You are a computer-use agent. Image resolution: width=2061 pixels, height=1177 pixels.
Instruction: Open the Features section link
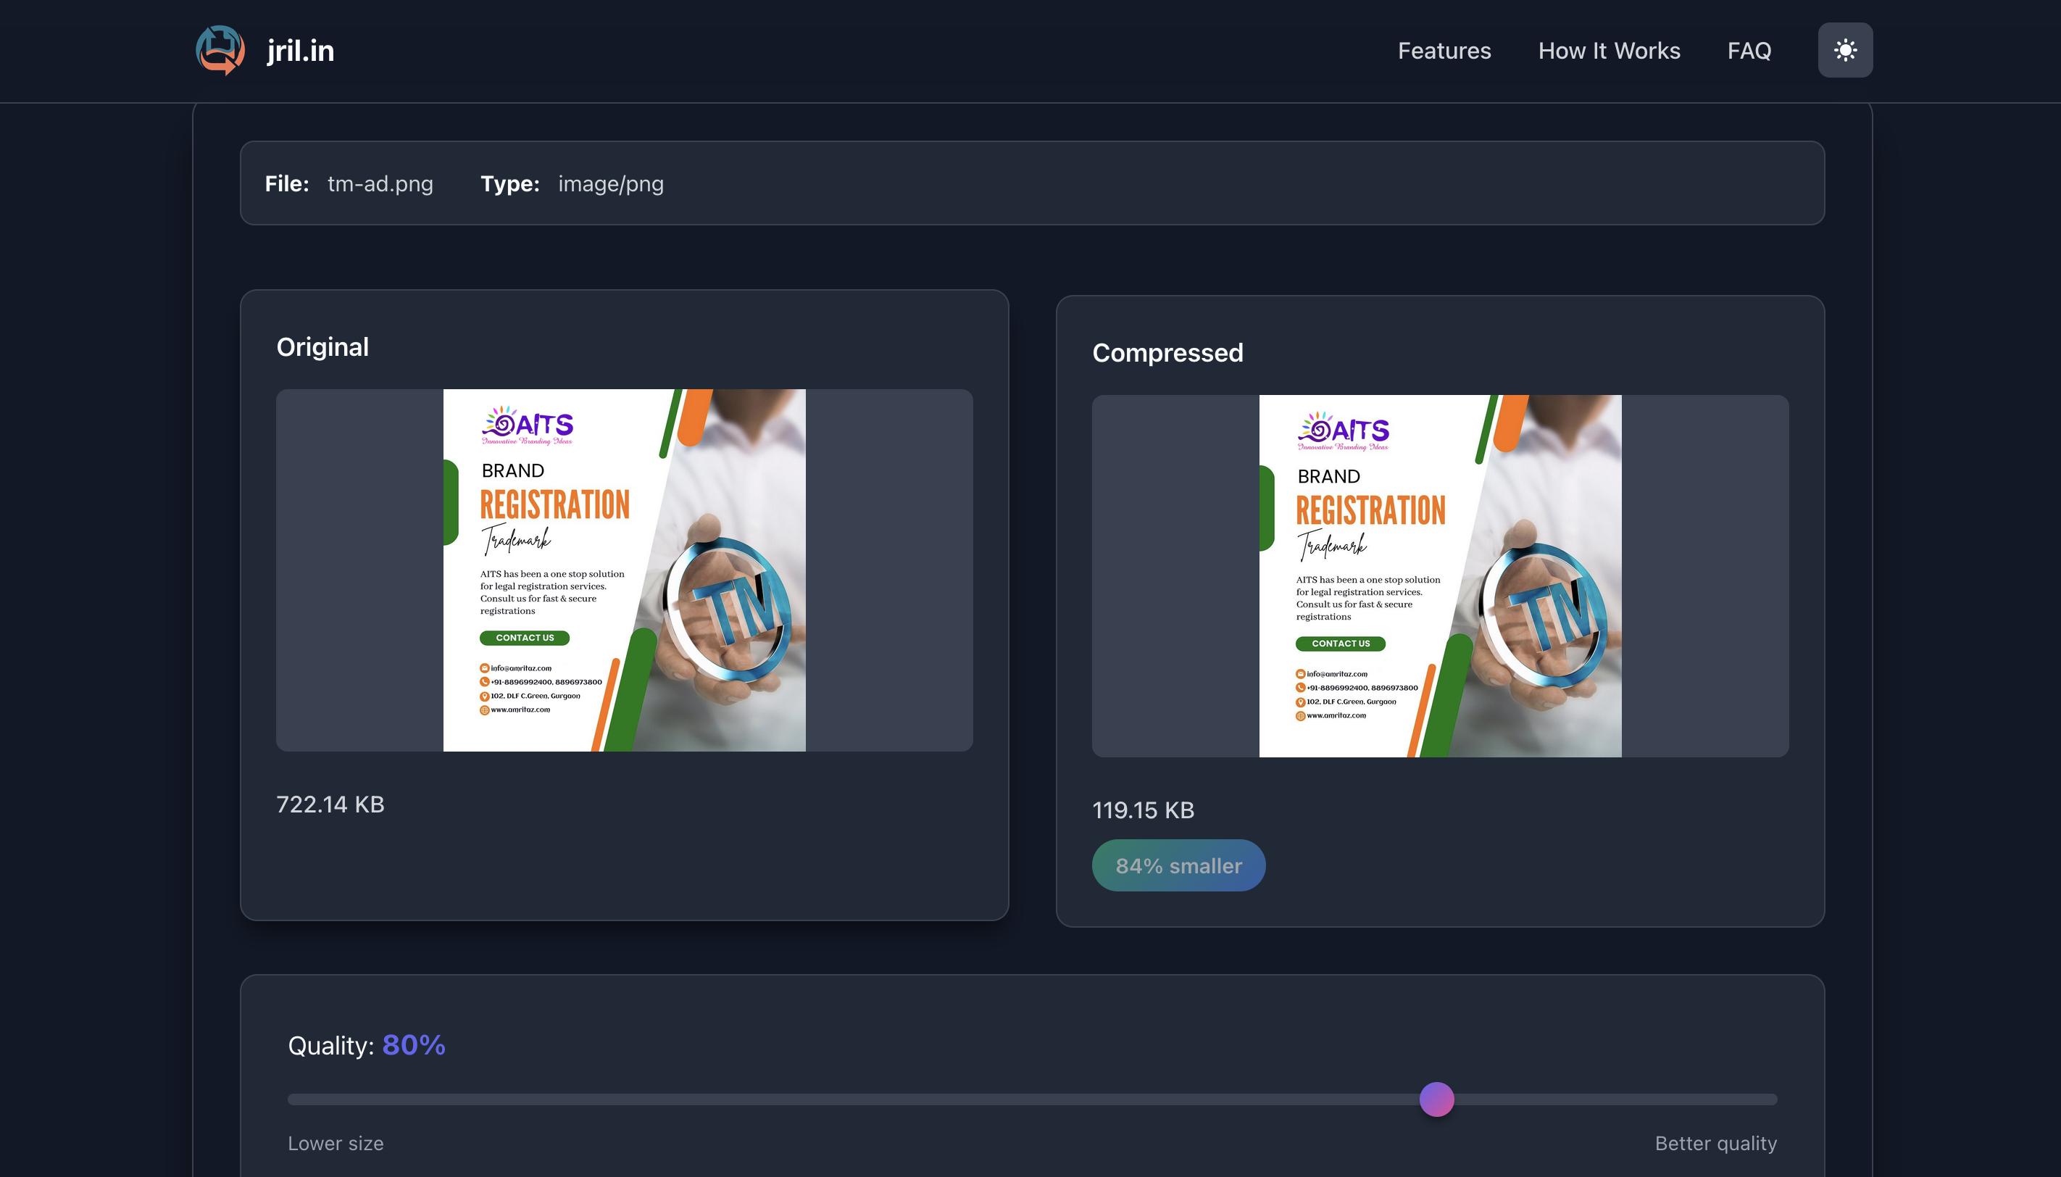1444,50
